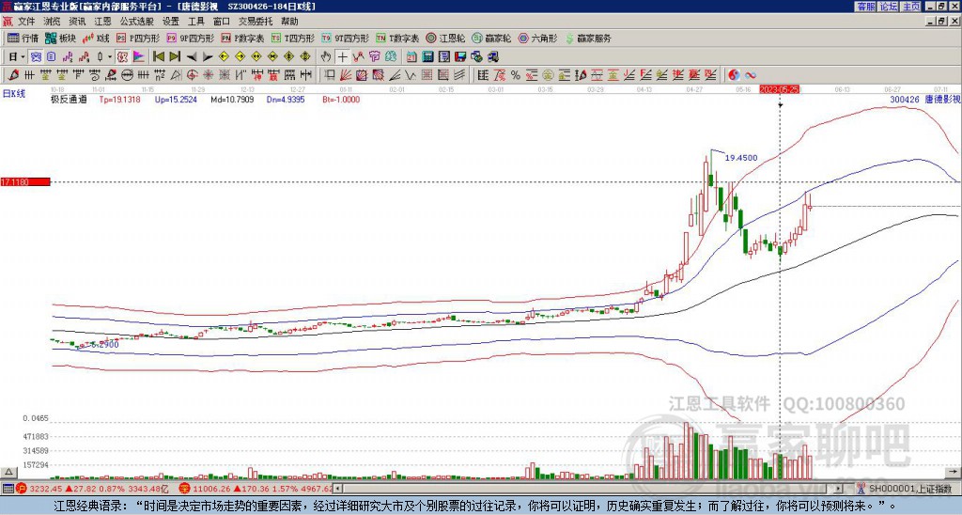Jump to last bar with green skip-forward icon

pyautogui.click(x=175, y=57)
